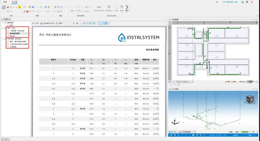Export report with 打印成PDF文件
This screenshot has height=141, width=260.
click(x=47, y=23)
